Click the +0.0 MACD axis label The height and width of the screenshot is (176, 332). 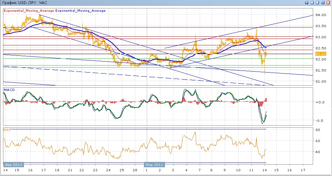coord(319,102)
